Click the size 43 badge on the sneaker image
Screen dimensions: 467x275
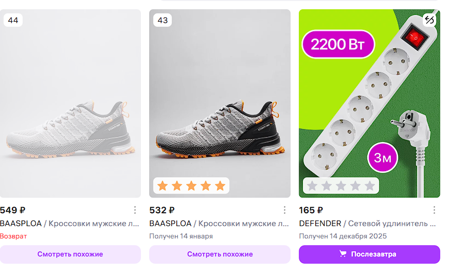[x=163, y=20]
